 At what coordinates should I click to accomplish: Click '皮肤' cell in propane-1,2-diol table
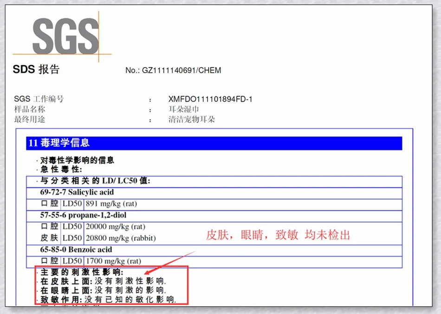(49, 238)
